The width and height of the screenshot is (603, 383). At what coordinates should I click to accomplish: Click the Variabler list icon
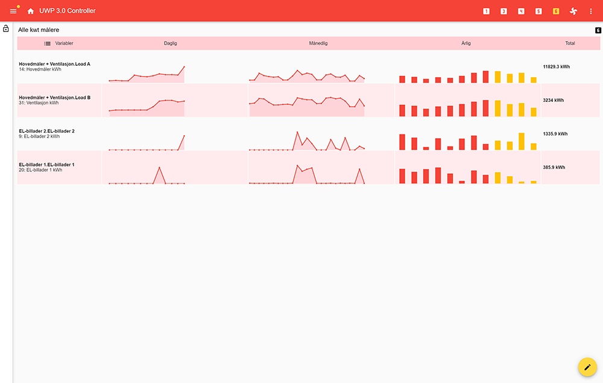tap(48, 43)
